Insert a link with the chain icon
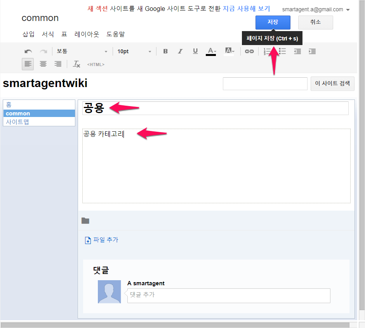This screenshot has width=365, height=328. point(249,51)
